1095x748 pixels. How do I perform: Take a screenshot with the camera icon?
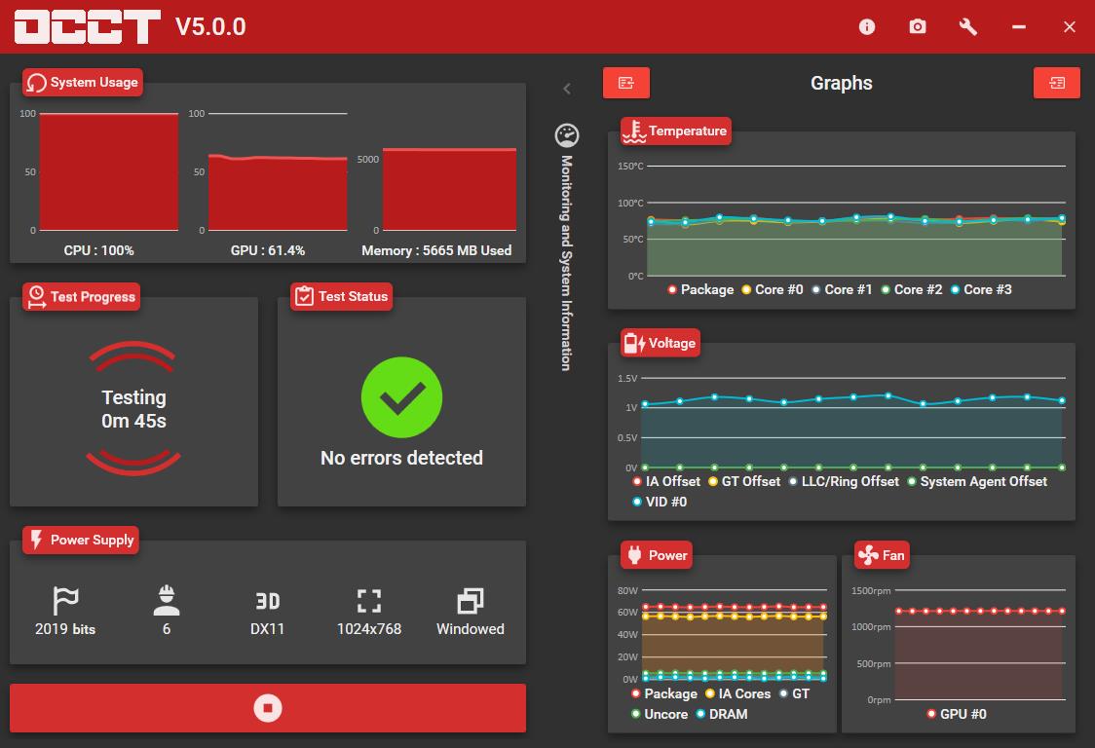pos(918,26)
